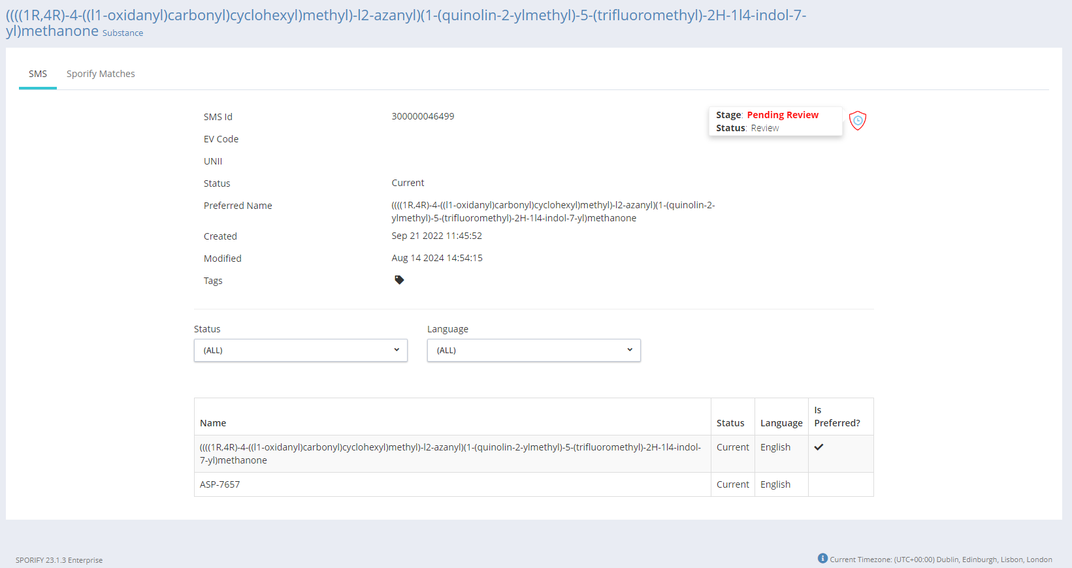
Task: Click the SPORIFY 23.1.3 Enterprise footer text
Action: (59, 560)
